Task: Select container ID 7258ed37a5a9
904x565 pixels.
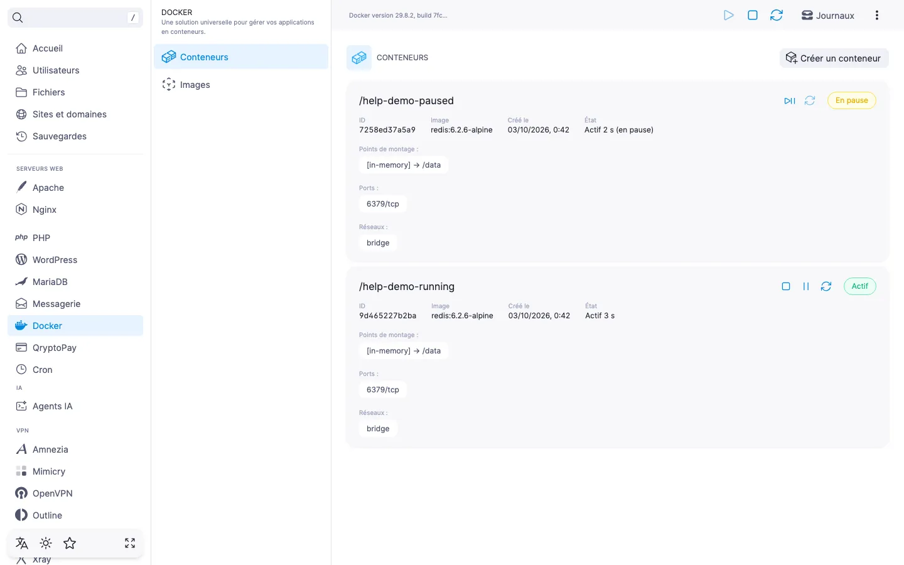Action: click(x=387, y=130)
